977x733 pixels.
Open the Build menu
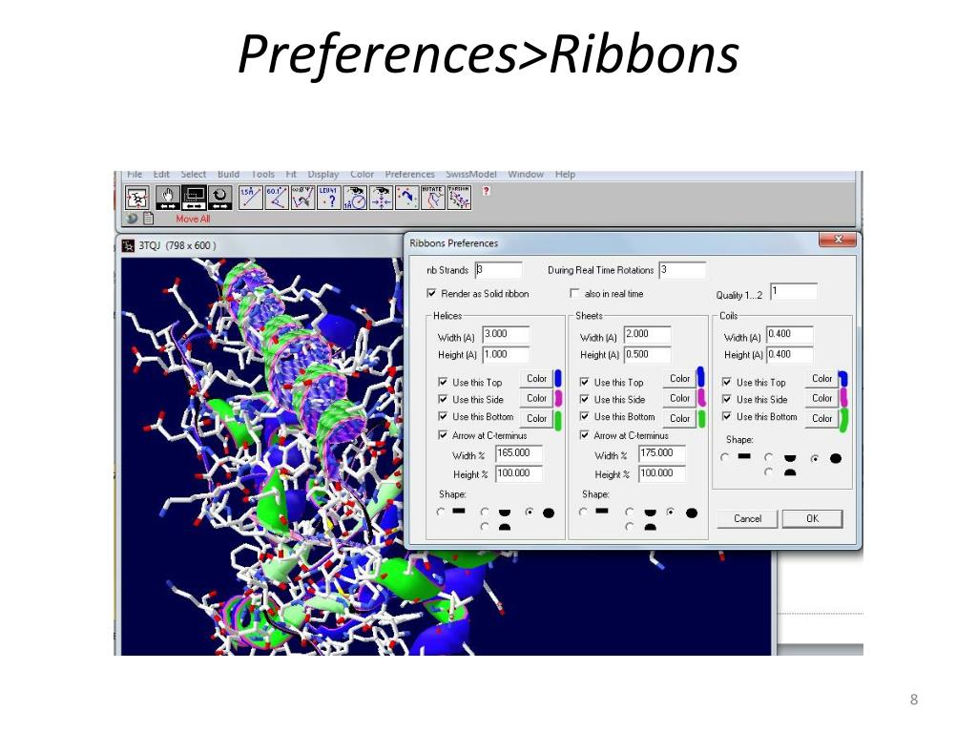click(228, 175)
